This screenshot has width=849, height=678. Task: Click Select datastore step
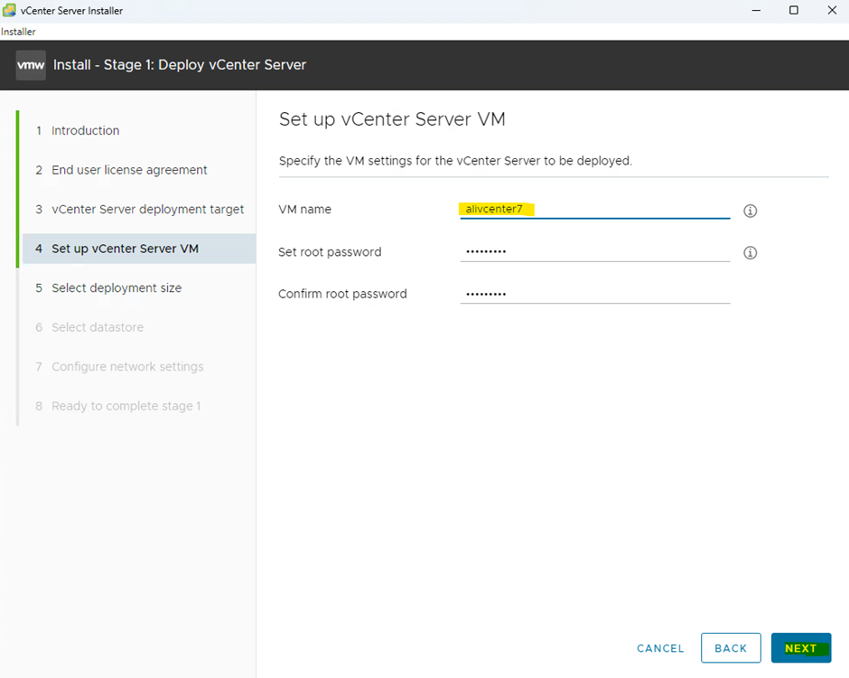(98, 327)
